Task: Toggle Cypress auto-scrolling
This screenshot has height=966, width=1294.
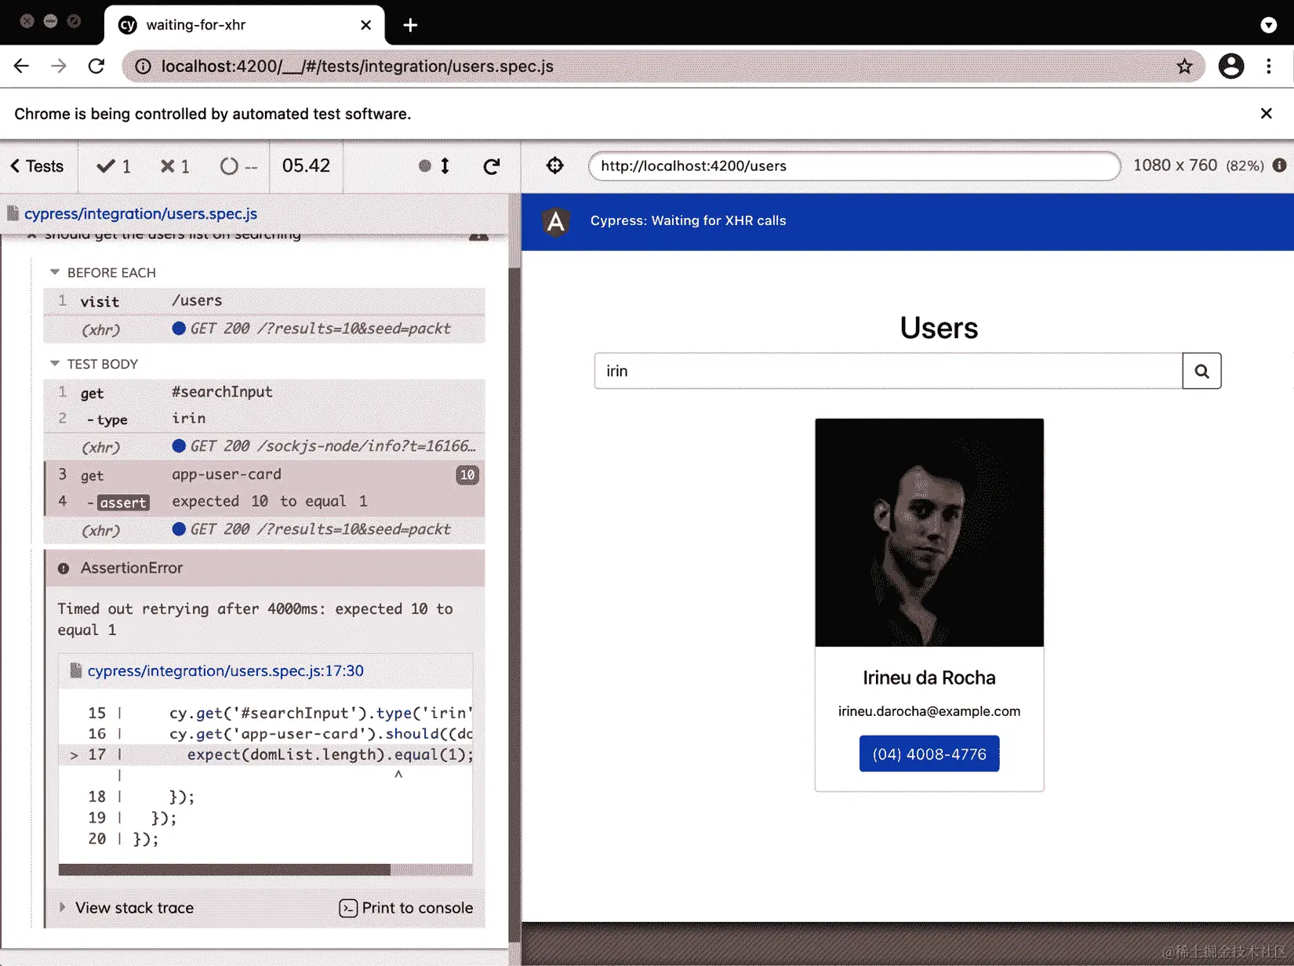Action: click(435, 166)
